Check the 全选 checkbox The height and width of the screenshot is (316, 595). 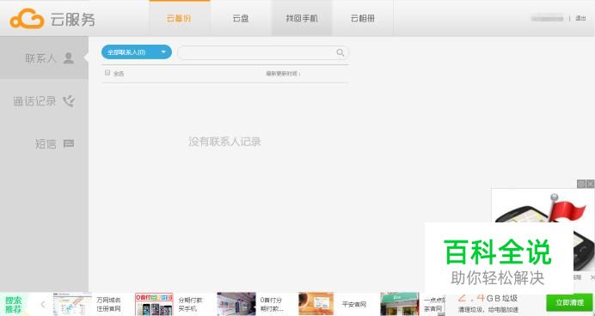(107, 73)
